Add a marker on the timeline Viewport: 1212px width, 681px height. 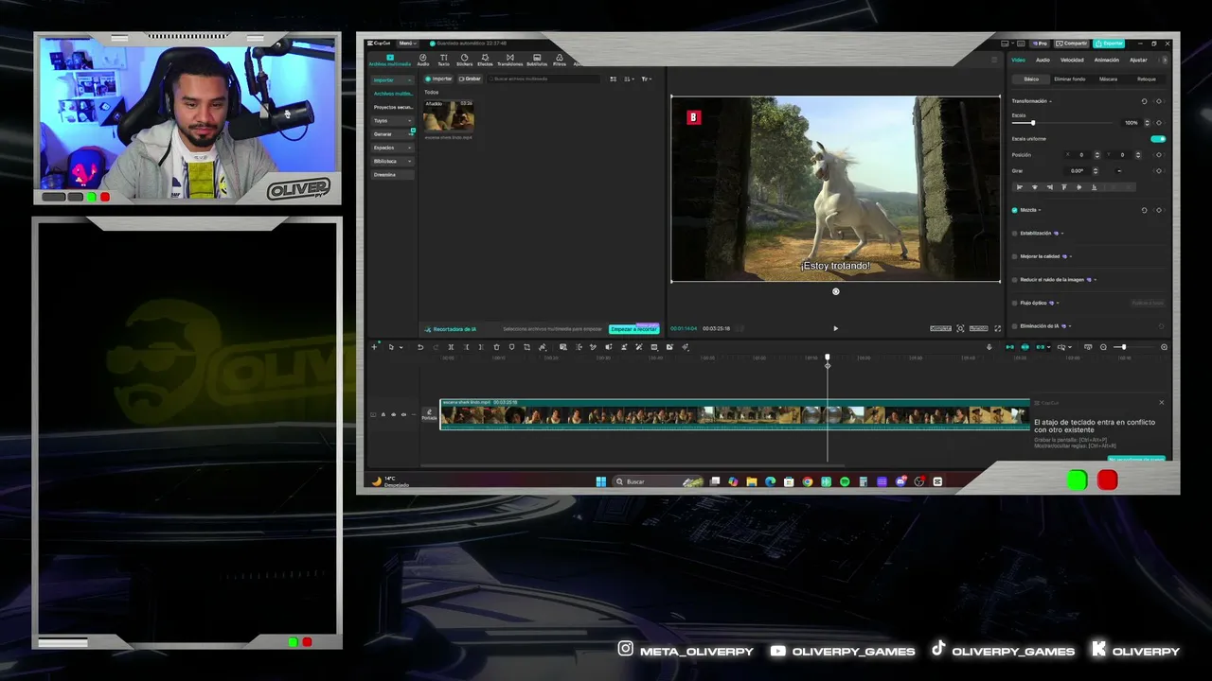512,347
